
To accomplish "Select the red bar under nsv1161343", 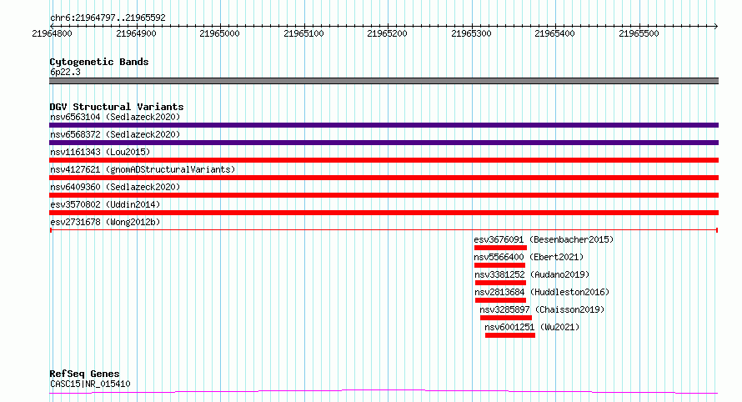I will (384, 160).
